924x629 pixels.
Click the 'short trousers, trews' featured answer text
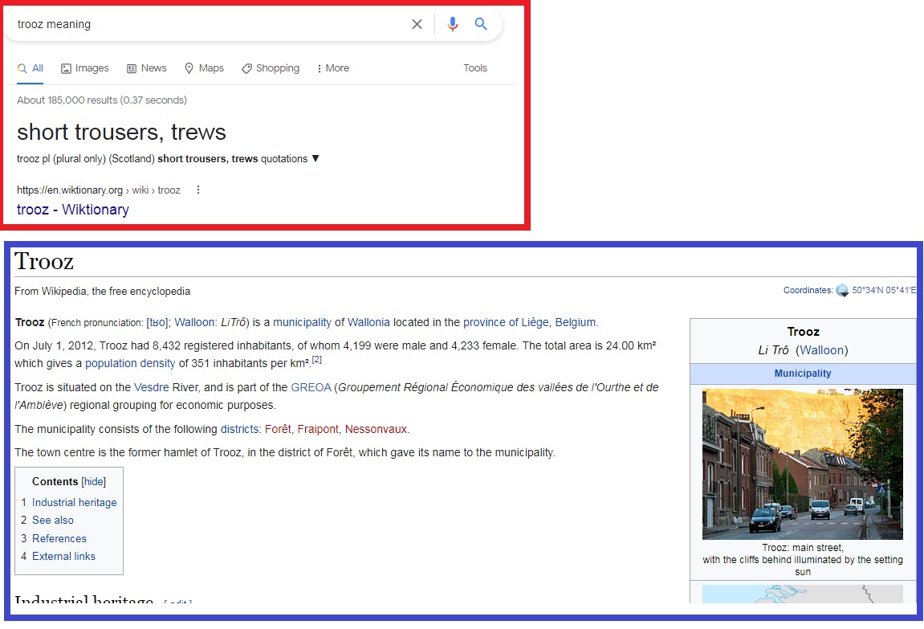click(121, 132)
